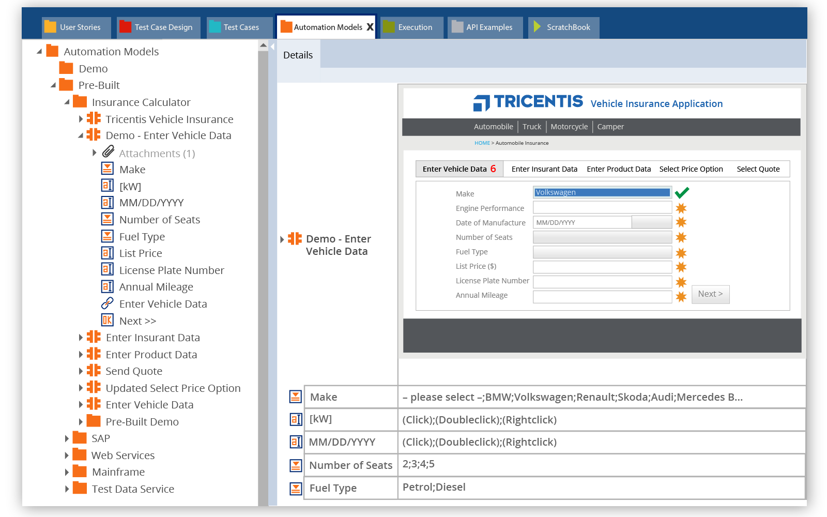Click the OK button icon beside Next >>
The width and height of the screenshot is (827, 517).
coord(108,320)
